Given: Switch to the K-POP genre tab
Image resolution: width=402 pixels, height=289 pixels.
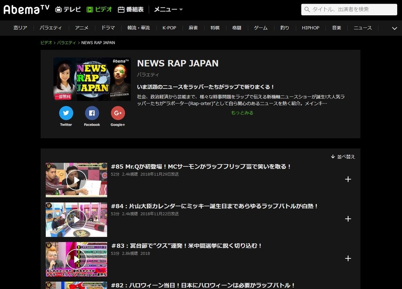Looking at the screenshot, I should pos(169,28).
